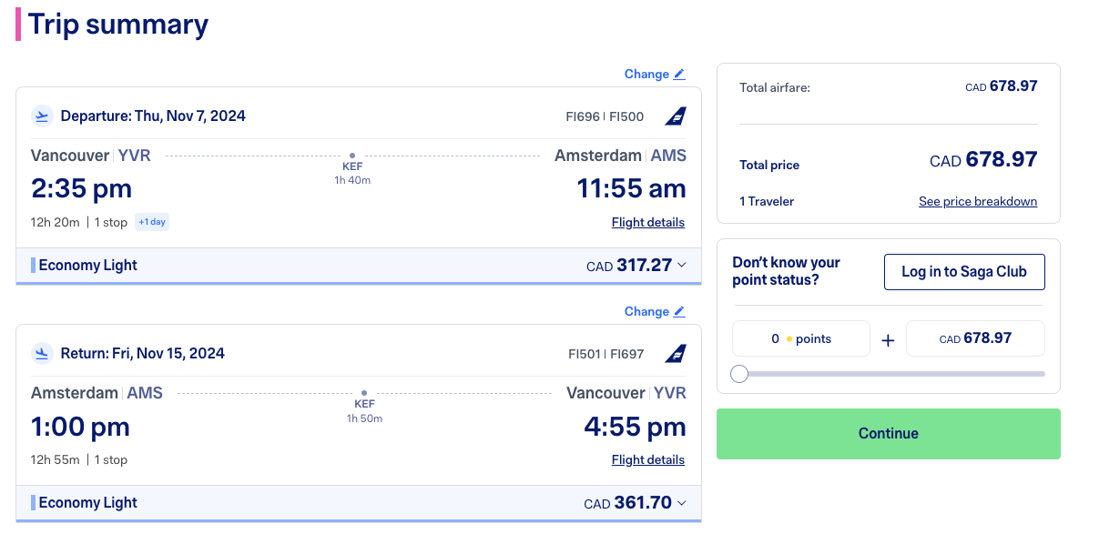View Flight details for Vancouver to Amsterdam
Viewport: 1099px width, 534px height.
coord(647,222)
